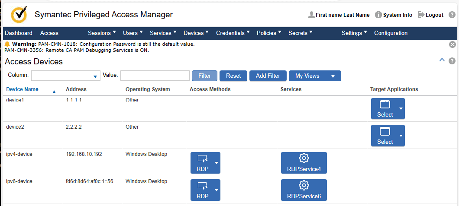Click First name Last Name user link
This screenshot has height=206, width=459.
343,15
